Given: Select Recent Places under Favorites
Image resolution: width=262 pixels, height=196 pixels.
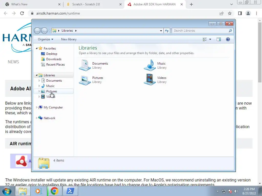Looking at the screenshot, I should [x=56, y=65].
